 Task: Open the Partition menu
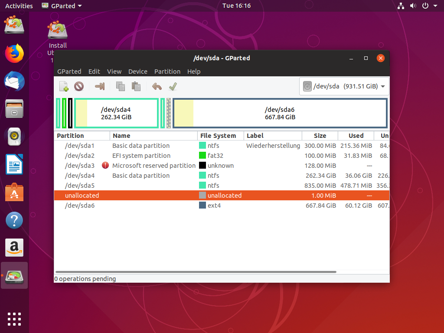point(167,72)
